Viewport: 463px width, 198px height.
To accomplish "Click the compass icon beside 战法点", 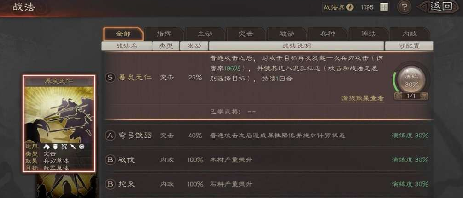I will coord(350,7).
